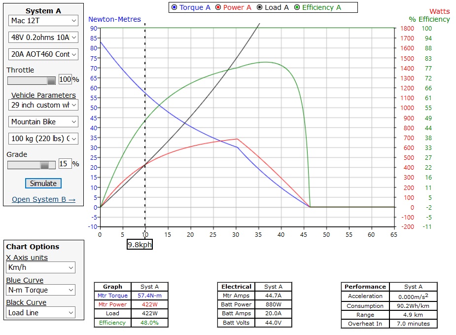
Task: Open the Mac 12T motor dropdown
Action: 43,21
